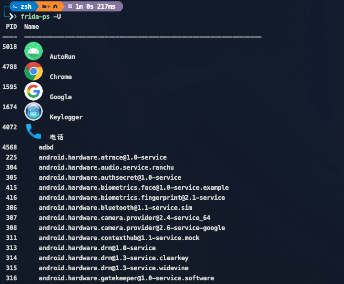Image resolution: width=344 pixels, height=284 pixels.
Task: Click PID '313' in the list
Action: (11, 248)
